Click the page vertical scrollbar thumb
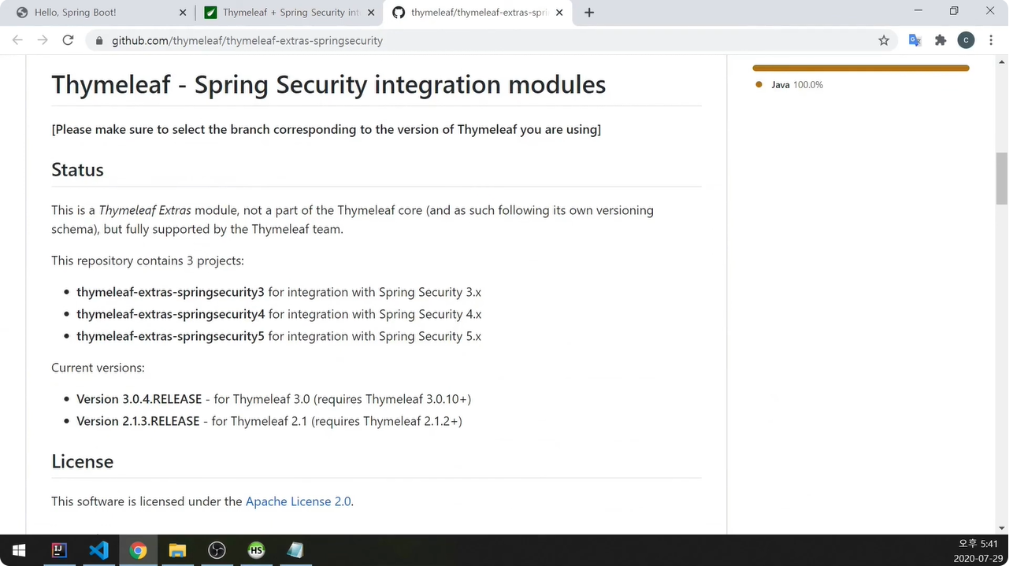This screenshot has height=573, width=1013. [x=1002, y=178]
